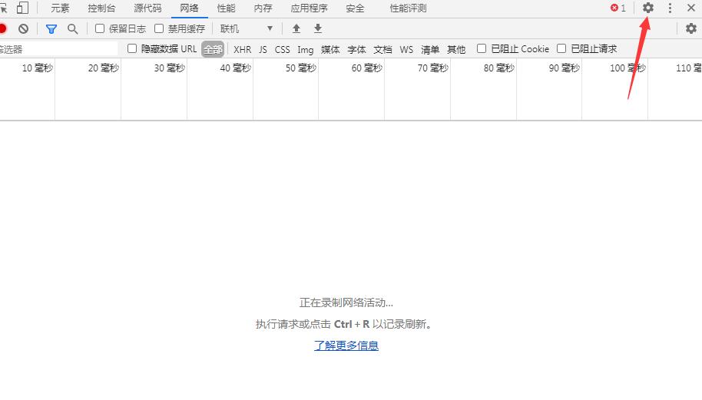Filter requests by 清单
This screenshot has height=400, width=702.
click(x=430, y=49)
